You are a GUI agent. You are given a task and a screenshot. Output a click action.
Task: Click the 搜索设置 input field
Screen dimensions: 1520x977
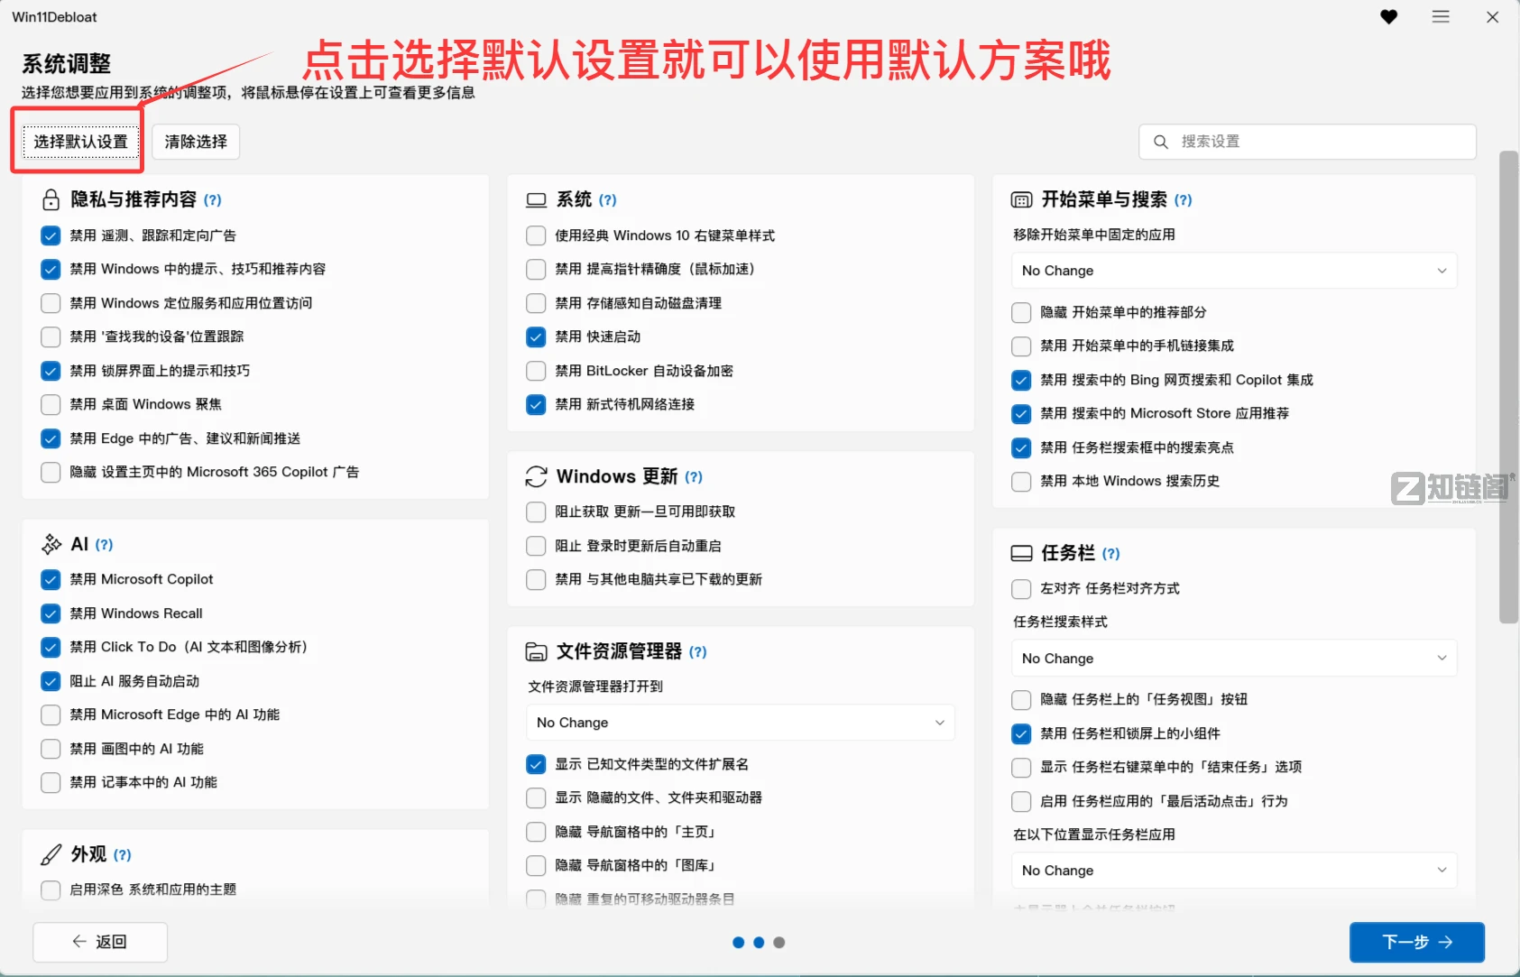[1308, 142]
